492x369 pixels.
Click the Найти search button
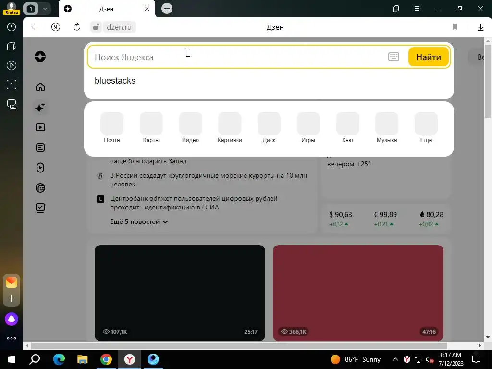pyautogui.click(x=428, y=57)
